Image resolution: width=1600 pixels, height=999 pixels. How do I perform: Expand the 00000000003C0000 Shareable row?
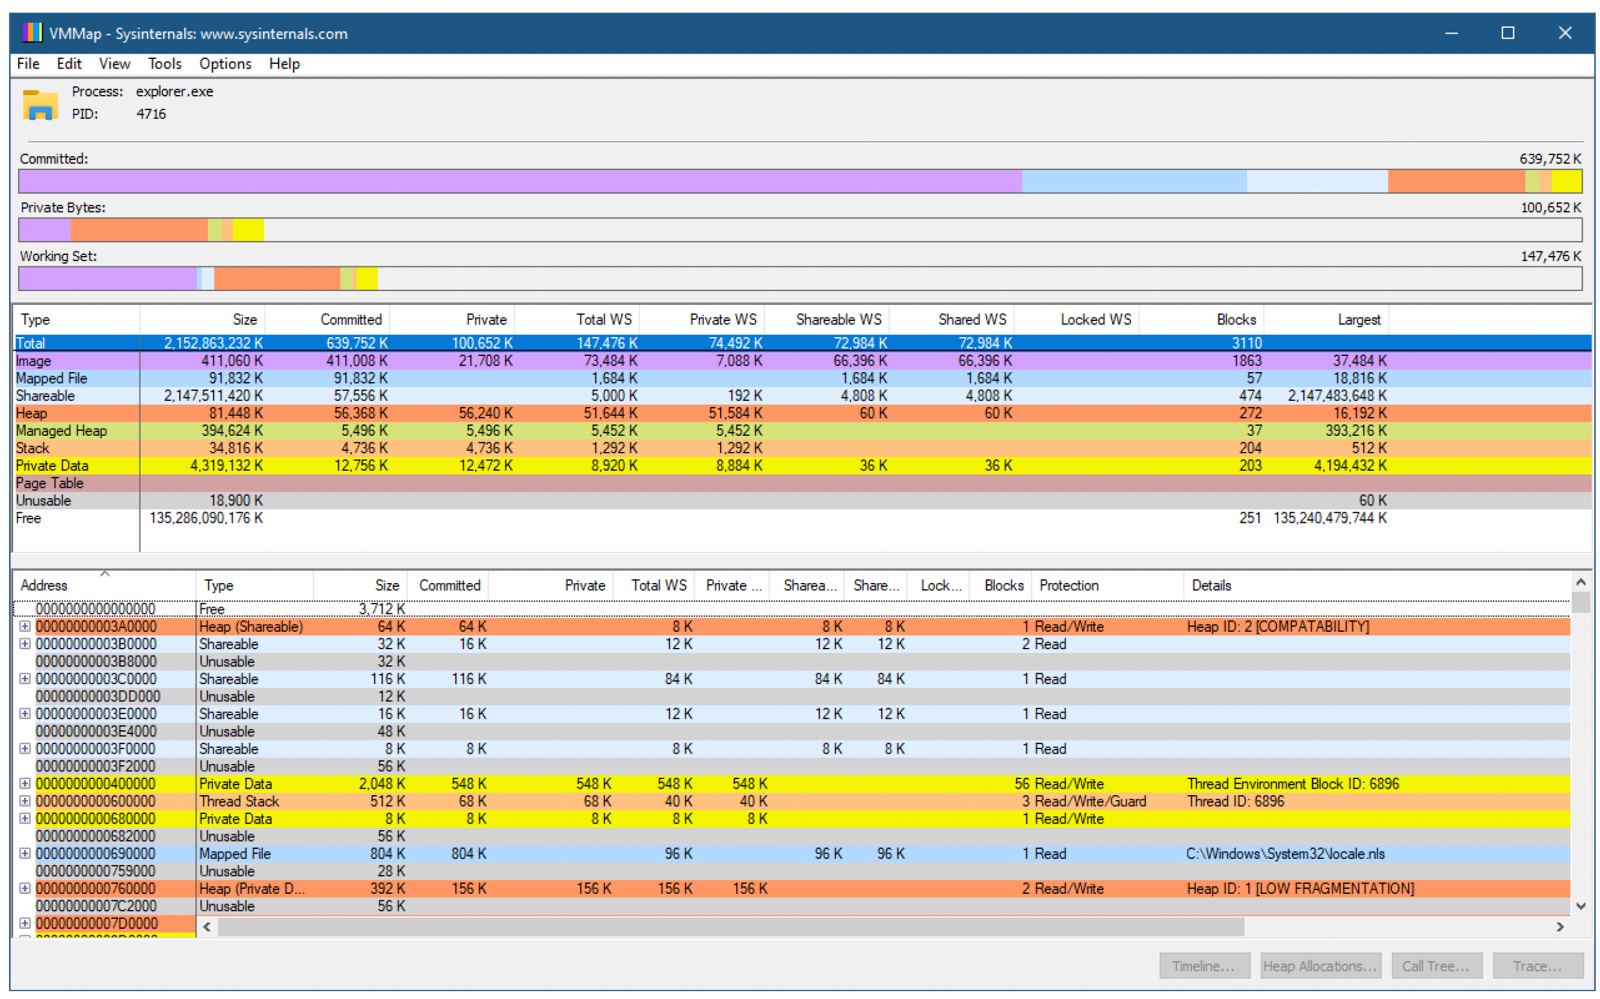[x=25, y=679]
